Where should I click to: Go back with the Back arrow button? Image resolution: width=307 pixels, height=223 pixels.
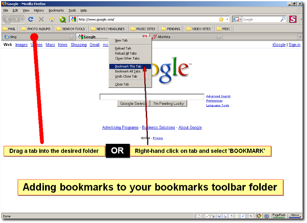[x=8, y=19]
